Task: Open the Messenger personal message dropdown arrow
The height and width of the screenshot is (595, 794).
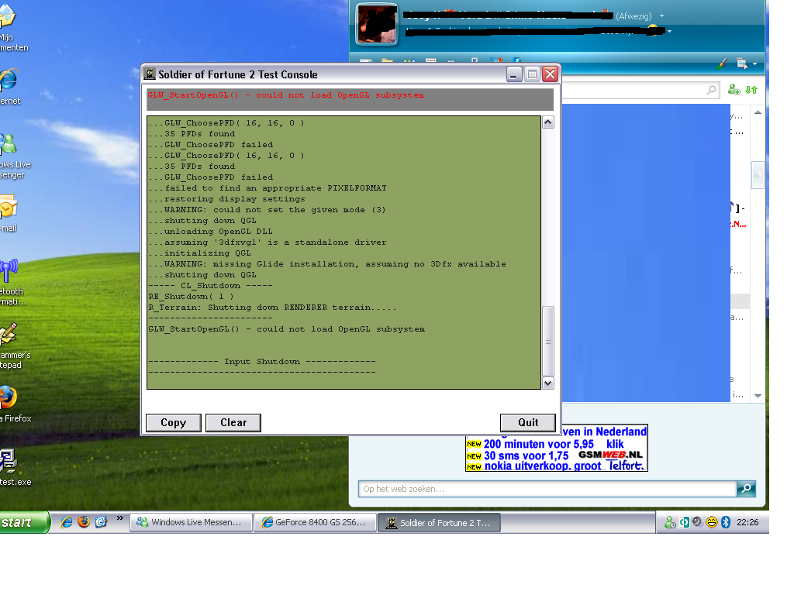Action: click(669, 31)
